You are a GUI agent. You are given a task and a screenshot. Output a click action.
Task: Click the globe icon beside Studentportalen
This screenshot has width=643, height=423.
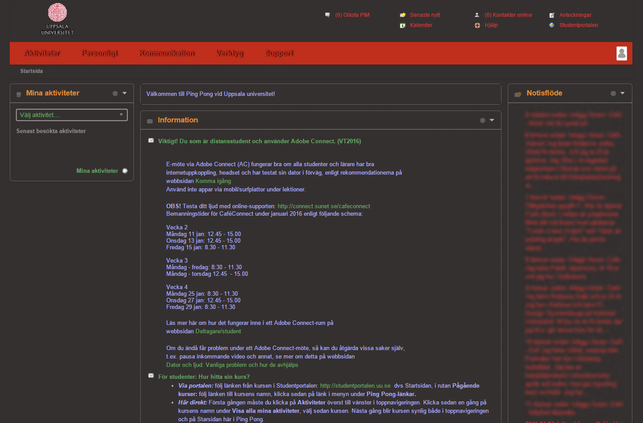tap(552, 25)
